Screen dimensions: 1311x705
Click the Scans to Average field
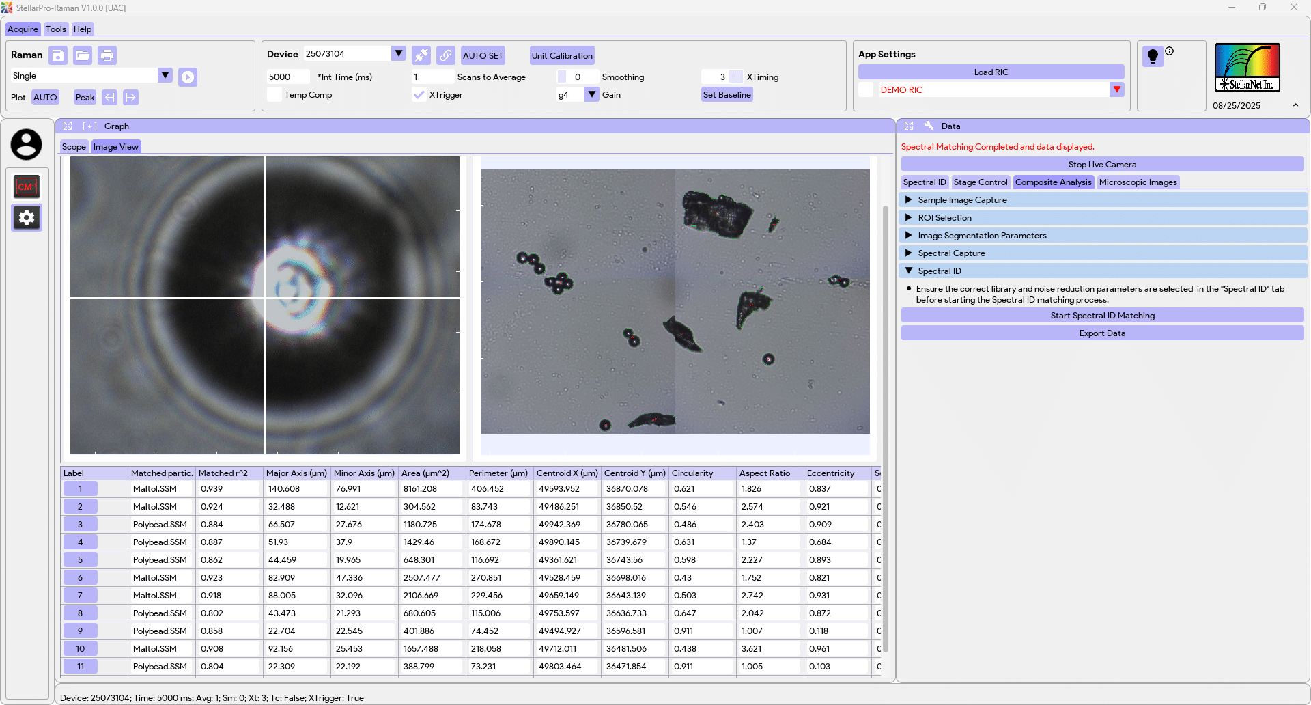[x=432, y=77]
